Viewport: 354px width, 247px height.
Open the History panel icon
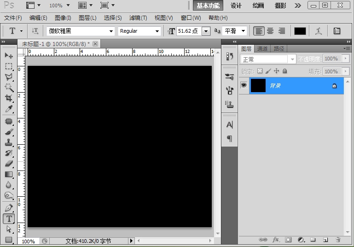229,56
